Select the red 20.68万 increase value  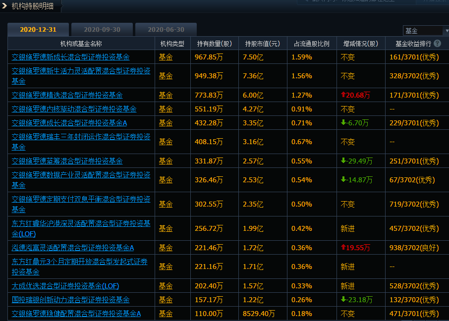click(x=355, y=95)
